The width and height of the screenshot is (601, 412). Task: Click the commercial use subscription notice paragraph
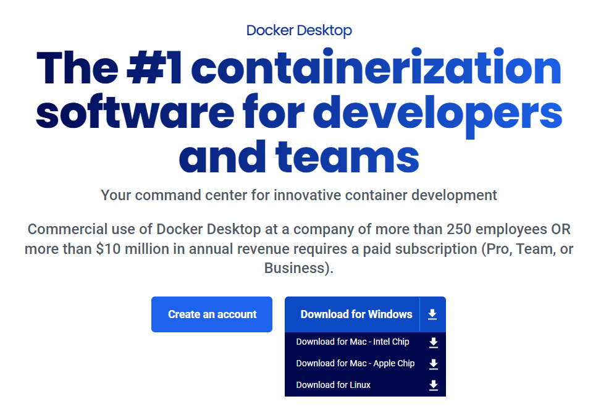click(299, 248)
